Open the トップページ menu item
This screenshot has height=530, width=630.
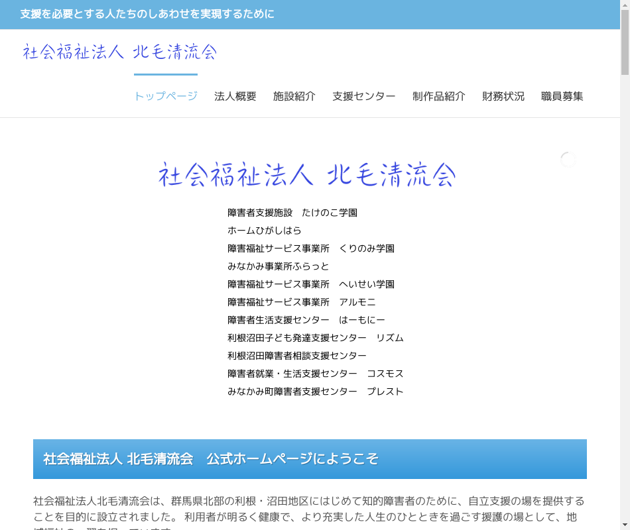(166, 96)
